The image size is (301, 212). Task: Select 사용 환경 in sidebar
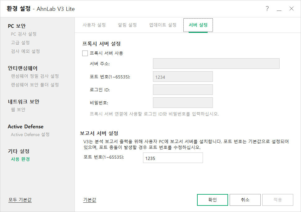tap(20, 159)
